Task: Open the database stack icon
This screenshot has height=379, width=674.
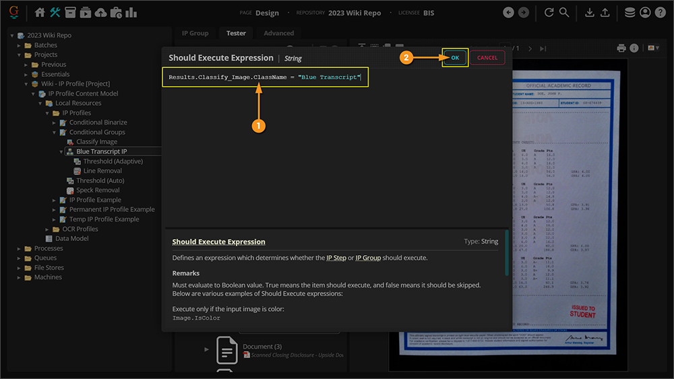Action: click(x=630, y=12)
